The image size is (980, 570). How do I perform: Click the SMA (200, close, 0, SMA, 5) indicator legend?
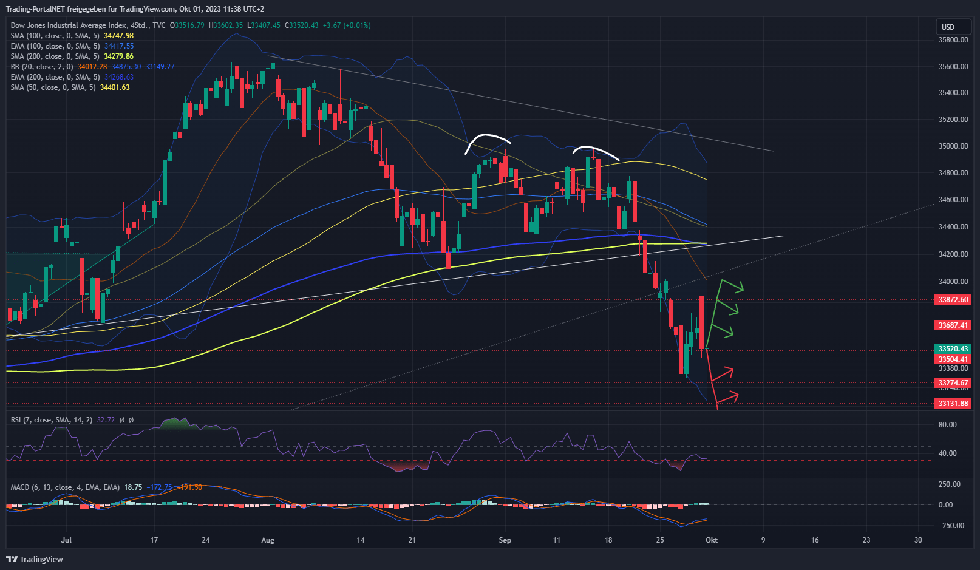pyautogui.click(x=55, y=56)
